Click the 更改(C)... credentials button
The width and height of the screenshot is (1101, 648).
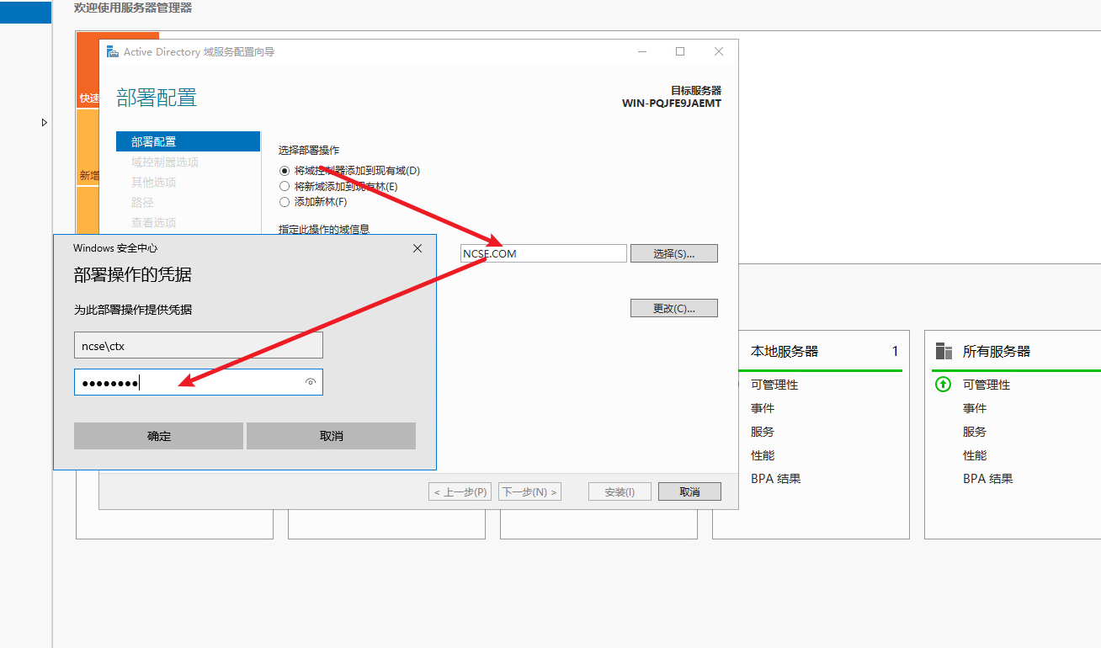[x=673, y=308]
